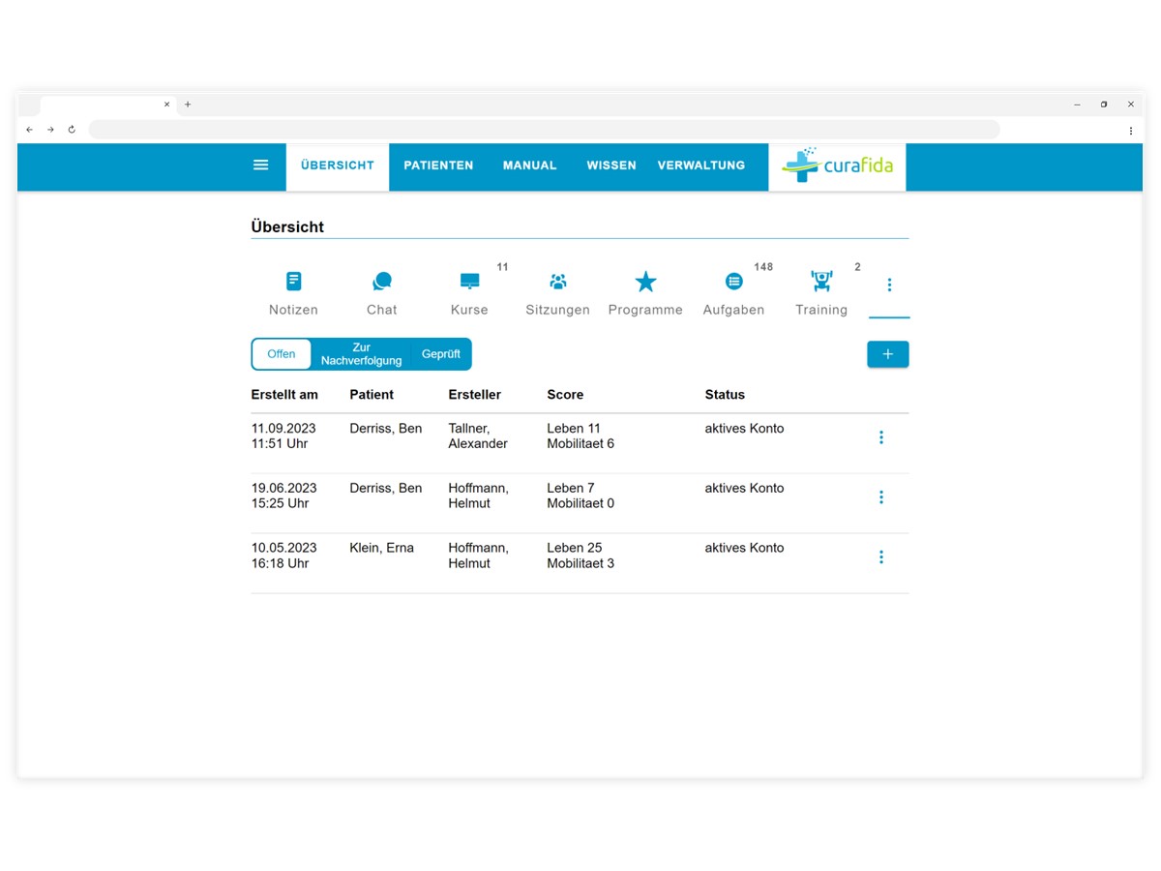Select the Geprüft filter
The height and width of the screenshot is (871, 1161).
(441, 354)
